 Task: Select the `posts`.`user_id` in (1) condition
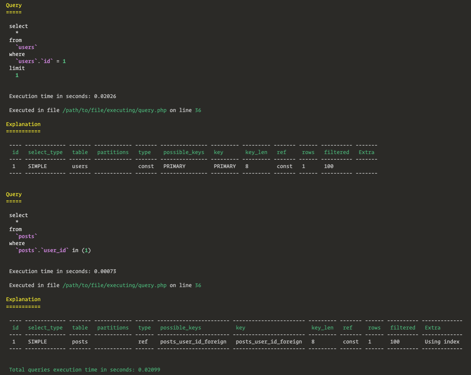tap(53, 250)
